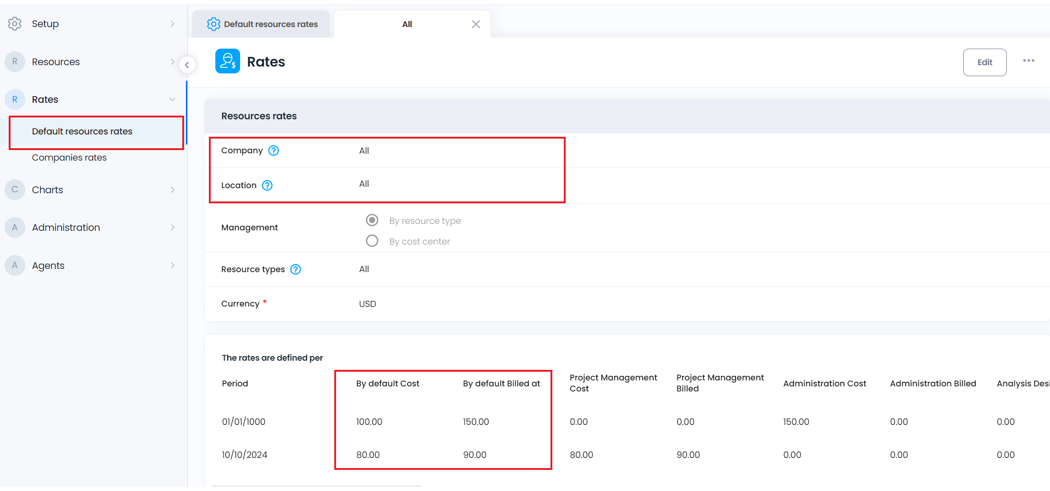The image size is (1050, 491).
Task: Open the Company help tooltip icon
Action: coord(274,151)
